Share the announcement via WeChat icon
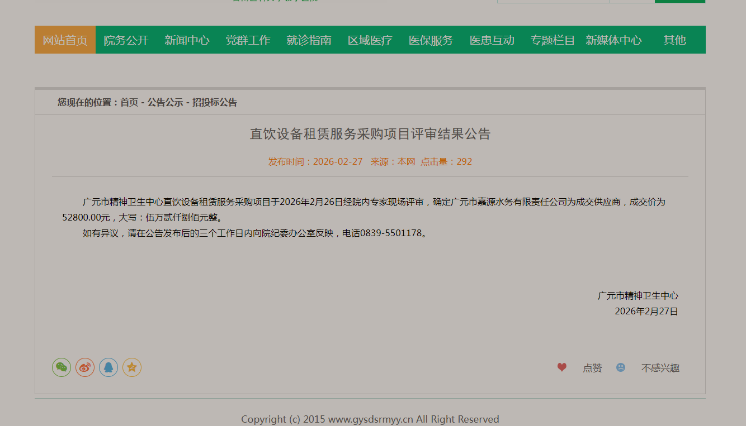Screen dimensions: 746x426 (x=62, y=367)
